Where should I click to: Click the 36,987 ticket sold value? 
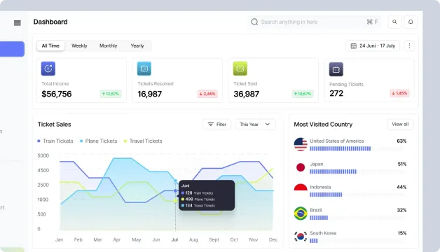247,94
